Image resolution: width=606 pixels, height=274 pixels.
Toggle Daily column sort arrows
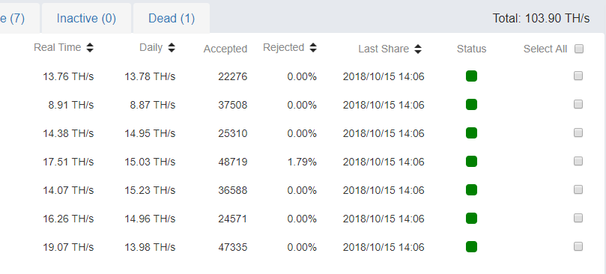172,47
